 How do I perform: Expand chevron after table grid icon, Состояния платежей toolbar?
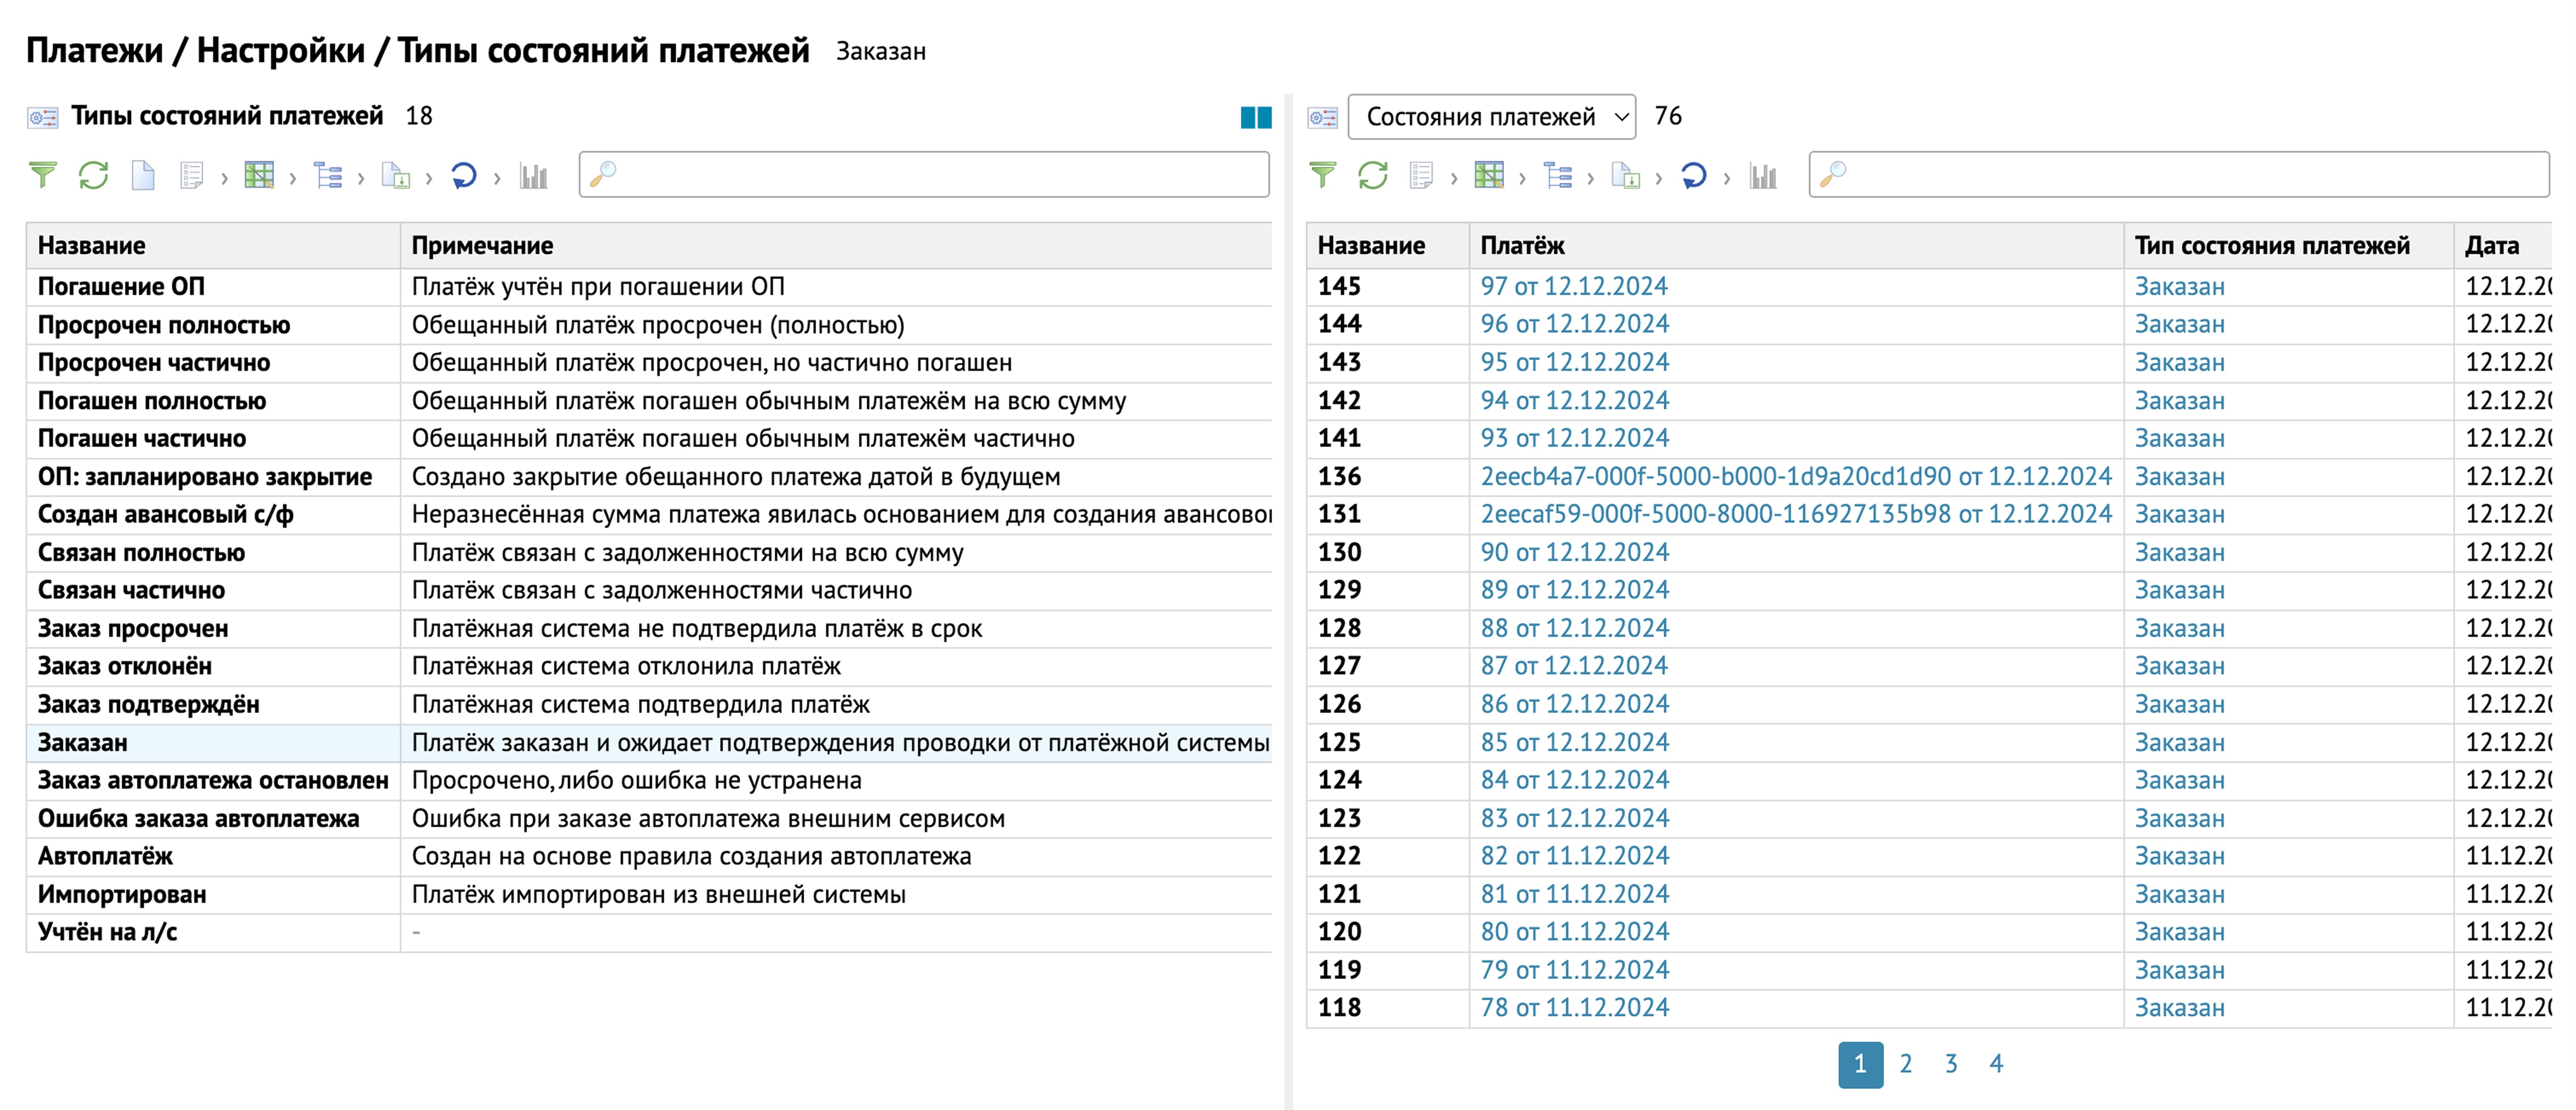click(x=1523, y=178)
